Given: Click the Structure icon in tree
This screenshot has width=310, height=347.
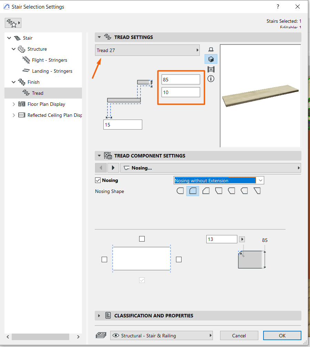Looking at the screenshot, I should [x=21, y=49].
